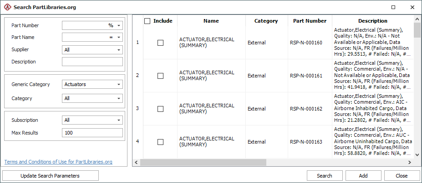Maximize the Search PartLibraries.org window

(x=393, y=7)
